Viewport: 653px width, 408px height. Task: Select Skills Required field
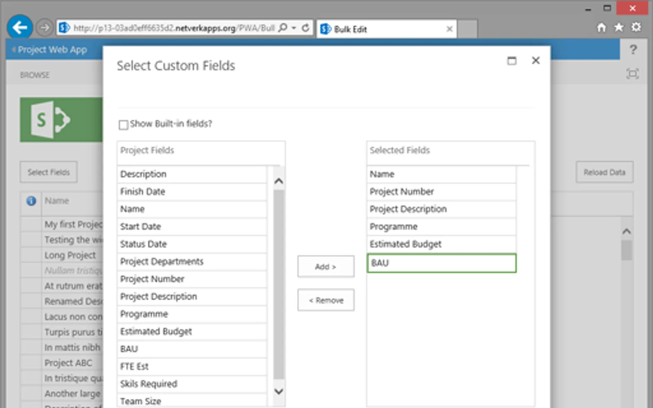[192, 384]
